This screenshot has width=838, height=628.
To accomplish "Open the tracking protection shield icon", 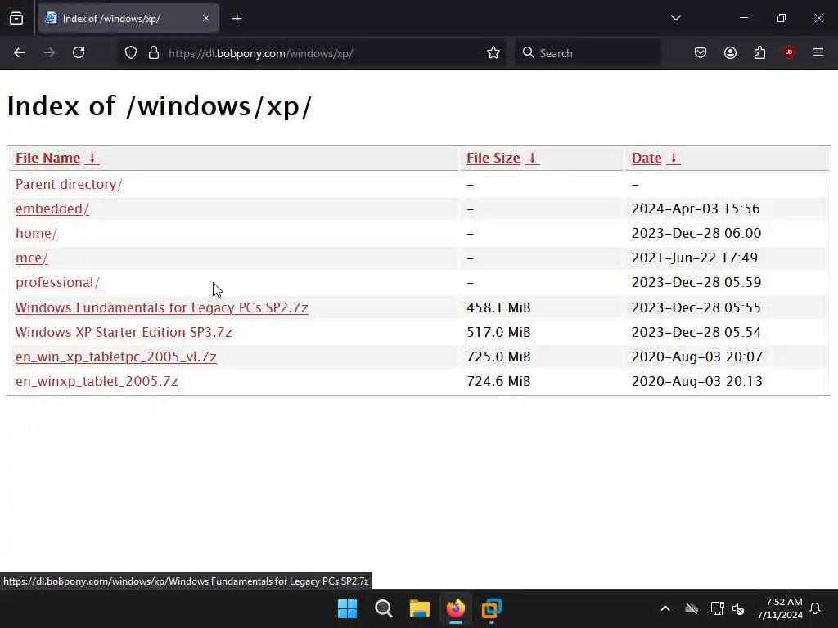I will 131,52.
